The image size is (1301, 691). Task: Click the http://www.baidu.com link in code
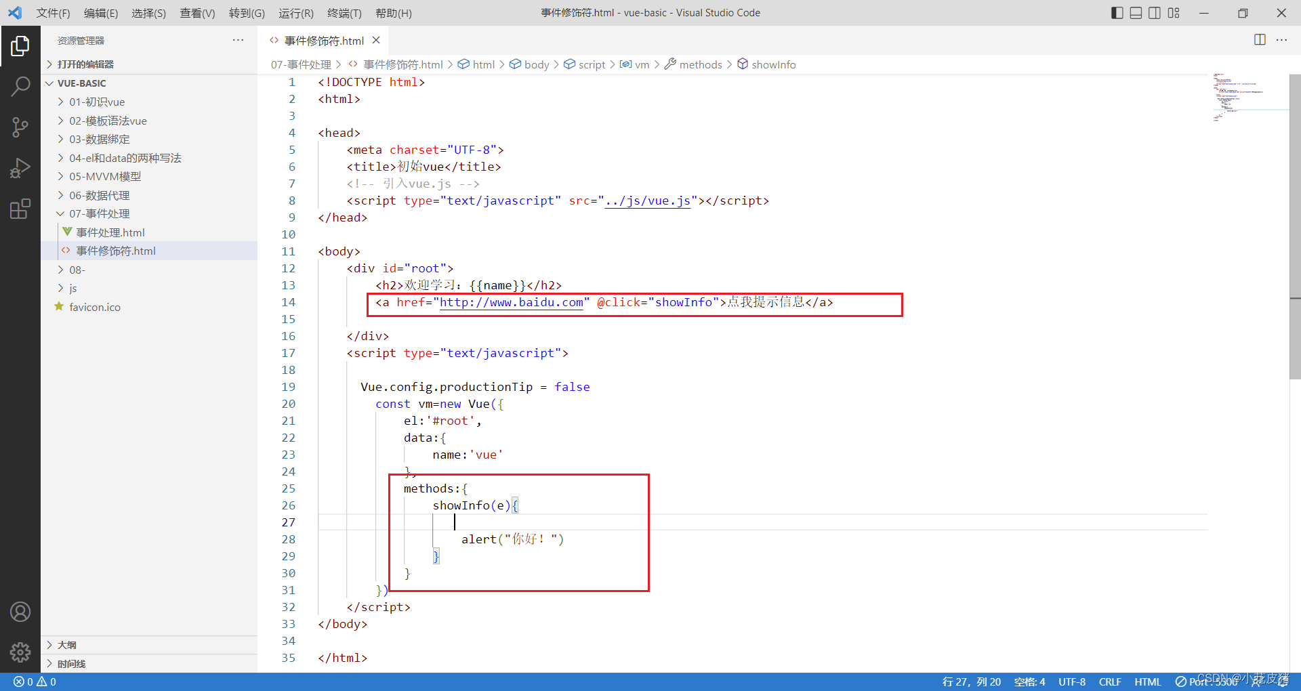pyautogui.click(x=512, y=302)
